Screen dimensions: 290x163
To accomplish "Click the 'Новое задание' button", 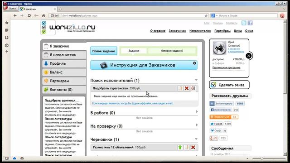I will pos(104,51).
